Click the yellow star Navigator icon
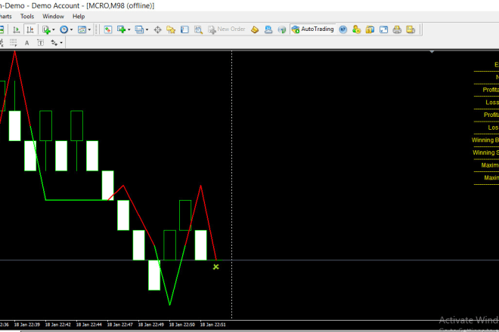Viewport: 499px width, 332px height. 171,29
